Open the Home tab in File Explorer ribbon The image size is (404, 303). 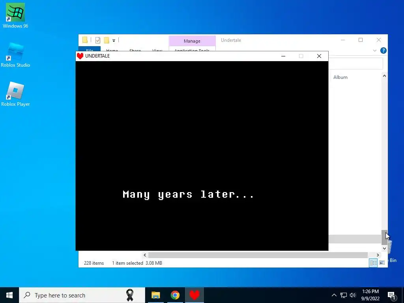(112, 49)
